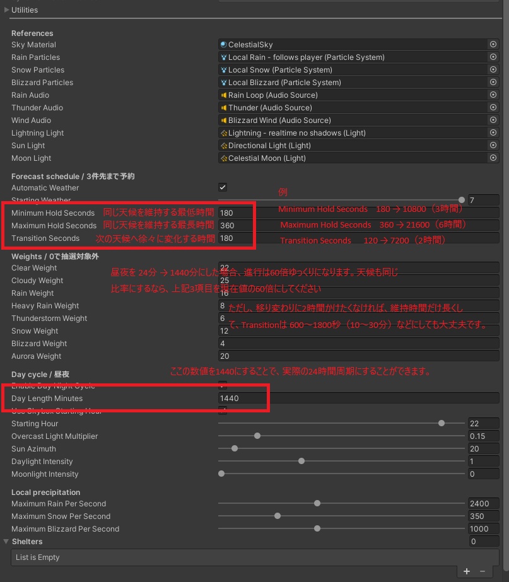Click the CelestialSky material icon
This screenshot has width=509, height=582.
[x=223, y=45]
